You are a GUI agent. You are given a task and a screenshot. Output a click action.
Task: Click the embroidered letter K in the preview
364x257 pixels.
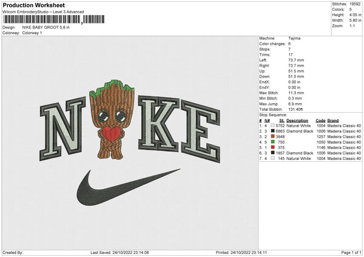(159, 124)
